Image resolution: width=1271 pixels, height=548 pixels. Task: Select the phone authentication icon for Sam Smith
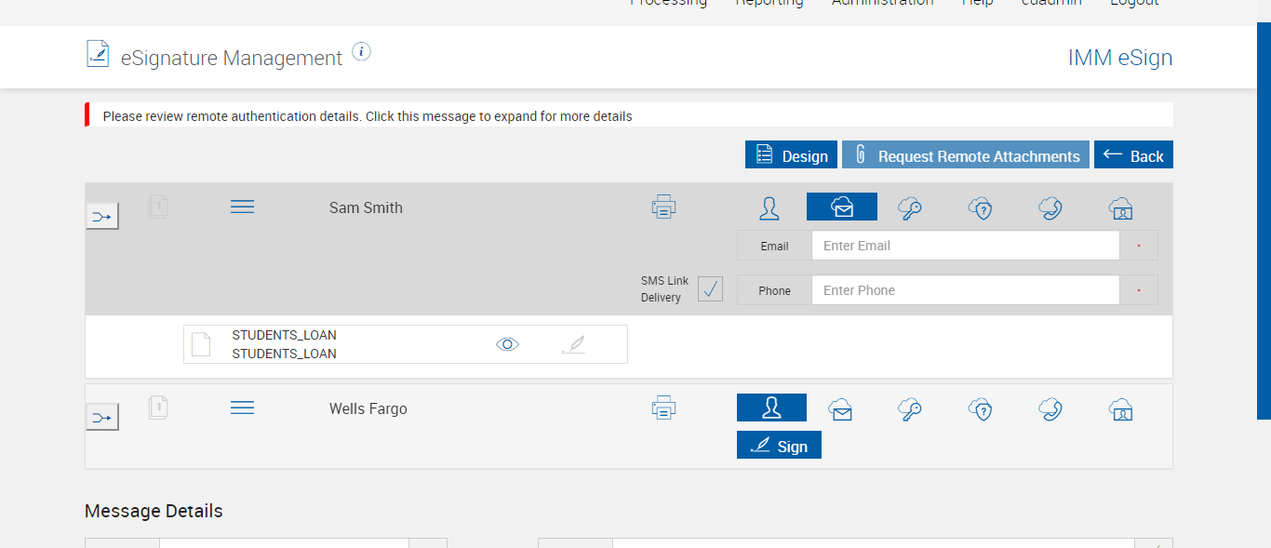(x=1050, y=208)
